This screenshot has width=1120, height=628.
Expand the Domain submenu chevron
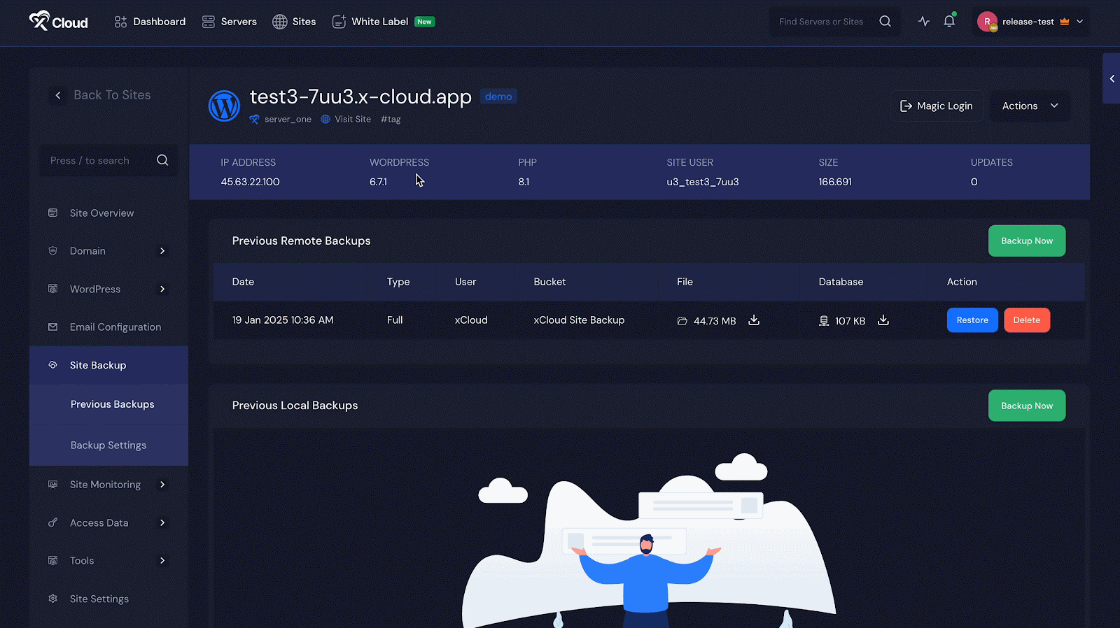click(x=162, y=251)
